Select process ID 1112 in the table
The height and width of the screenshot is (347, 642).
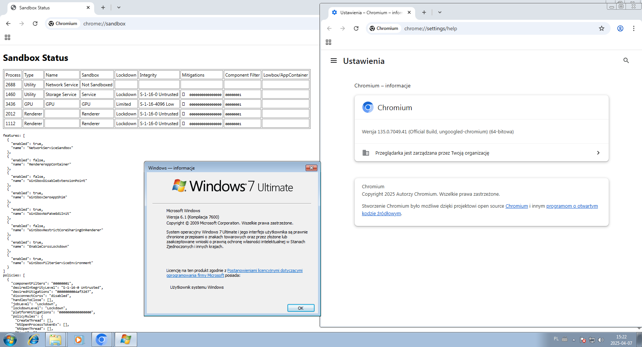13,124
